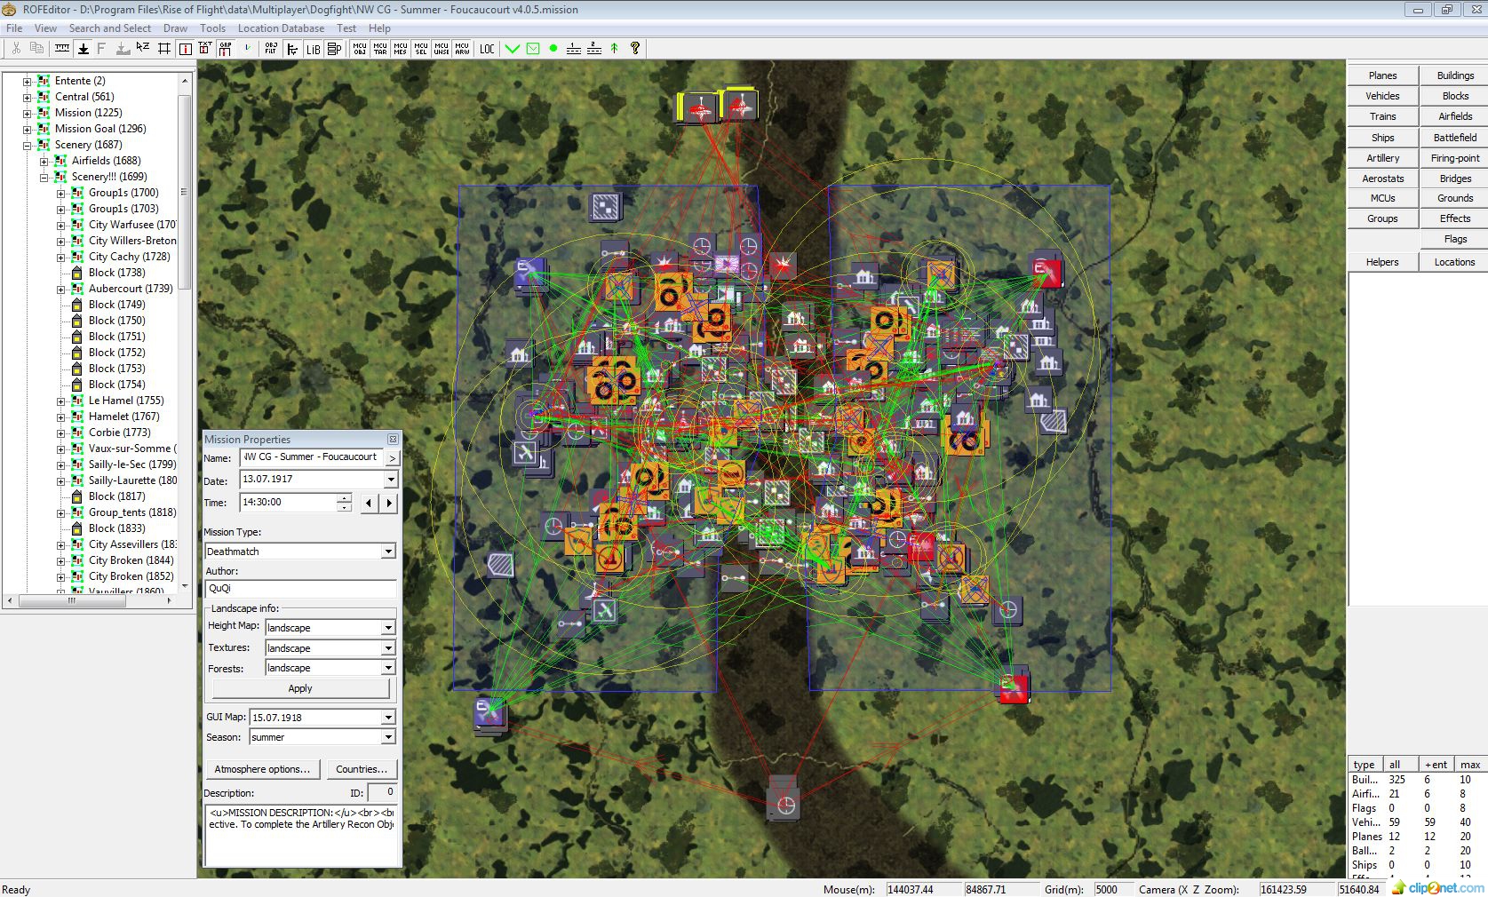The image size is (1488, 897).
Task: Click the green checkmark toolbar icon
Action: (513, 48)
